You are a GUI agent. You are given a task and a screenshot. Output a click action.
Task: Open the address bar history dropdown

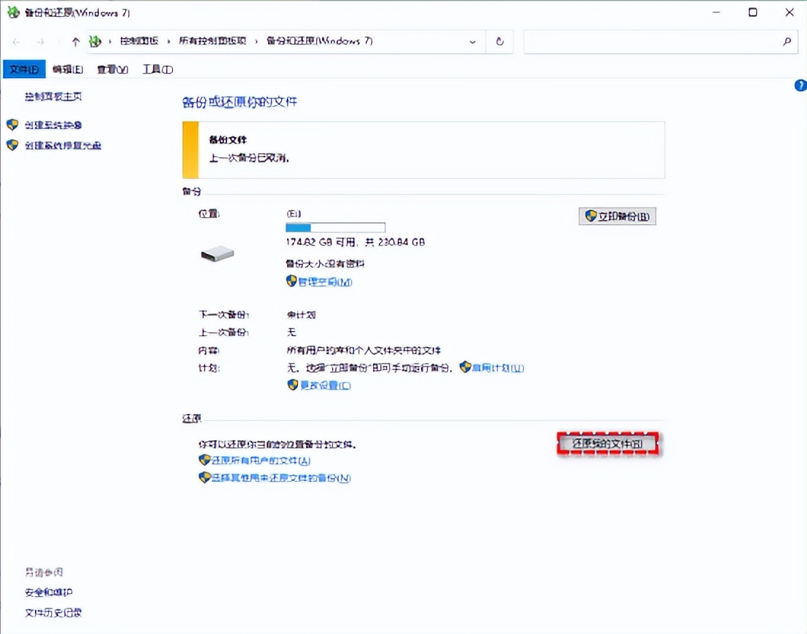pyautogui.click(x=472, y=42)
